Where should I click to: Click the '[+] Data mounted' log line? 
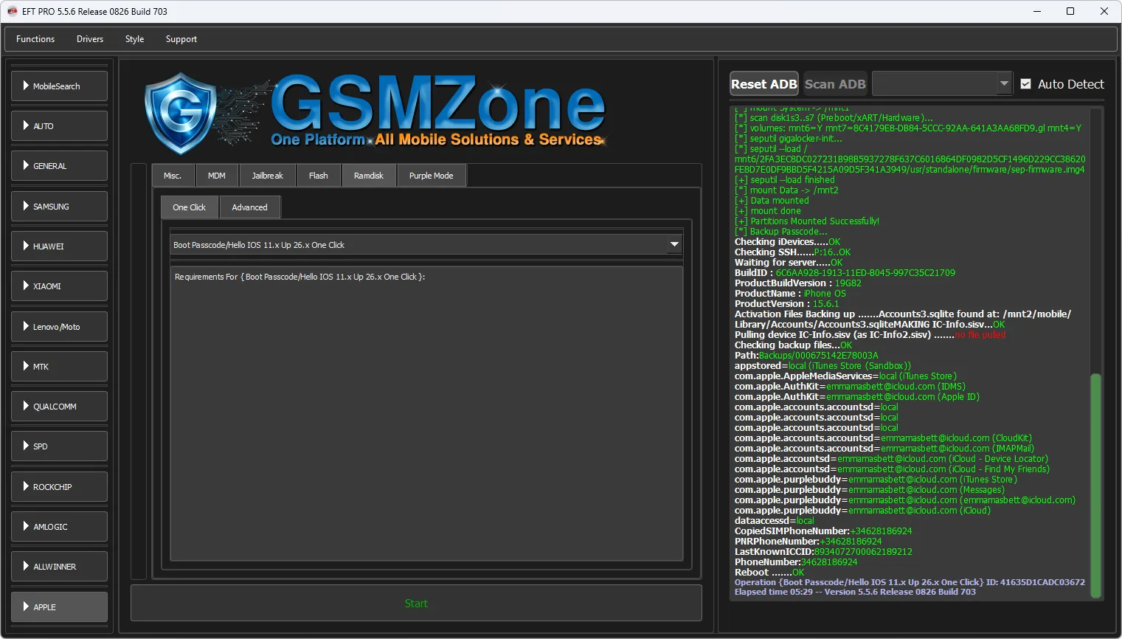pyautogui.click(x=772, y=201)
